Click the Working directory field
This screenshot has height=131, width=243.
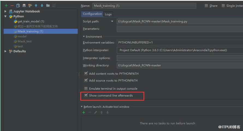(x=180, y=65)
